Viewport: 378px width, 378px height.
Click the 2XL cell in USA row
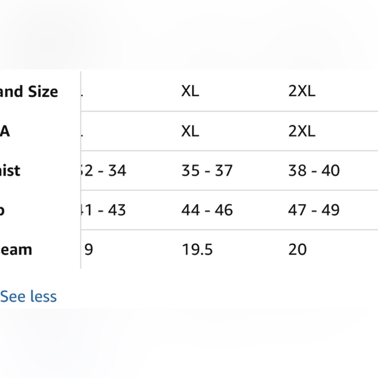(302, 131)
